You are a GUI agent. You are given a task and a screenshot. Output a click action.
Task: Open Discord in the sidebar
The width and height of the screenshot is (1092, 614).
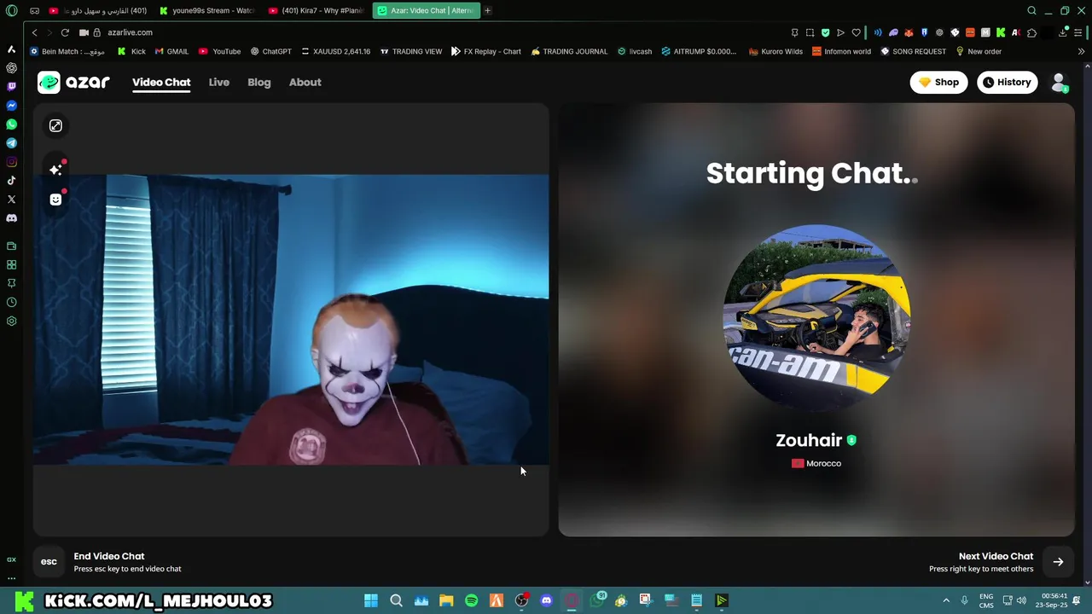coord(11,218)
